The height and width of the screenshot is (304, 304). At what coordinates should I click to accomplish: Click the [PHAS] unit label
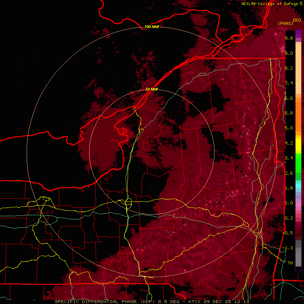coord(285,23)
